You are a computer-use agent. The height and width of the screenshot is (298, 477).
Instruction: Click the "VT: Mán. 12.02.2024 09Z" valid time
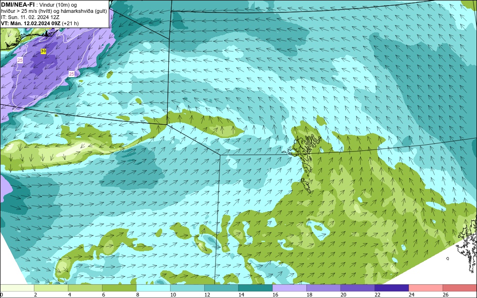31,23
